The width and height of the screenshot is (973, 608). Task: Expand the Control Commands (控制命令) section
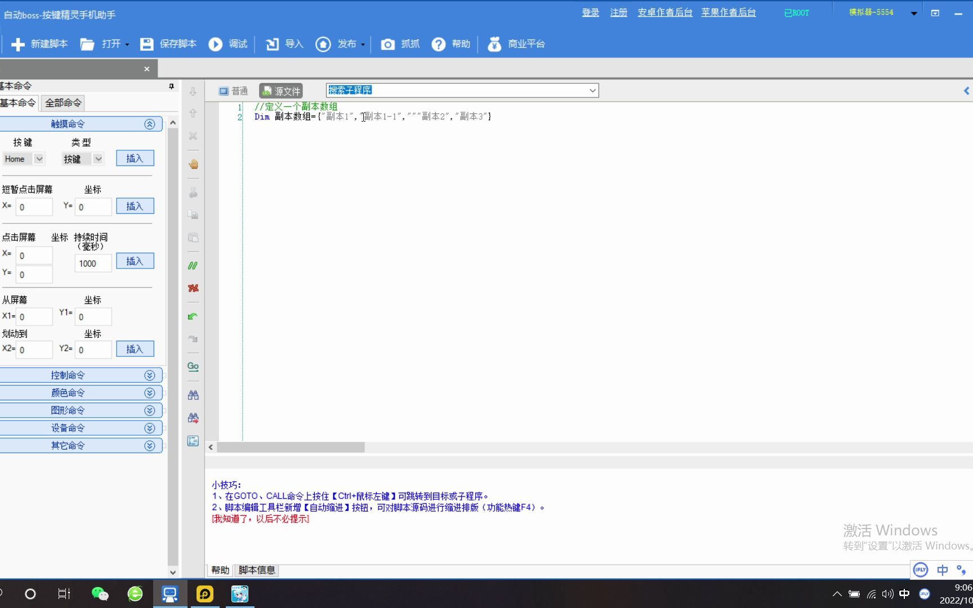(x=149, y=375)
